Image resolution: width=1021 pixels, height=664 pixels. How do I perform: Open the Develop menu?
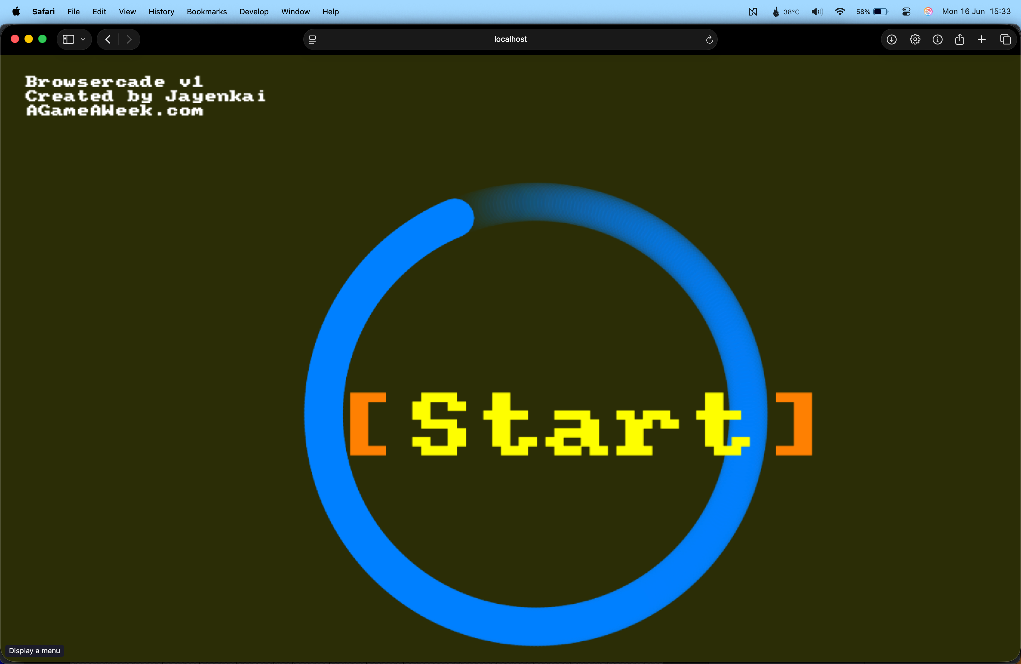(253, 12)
